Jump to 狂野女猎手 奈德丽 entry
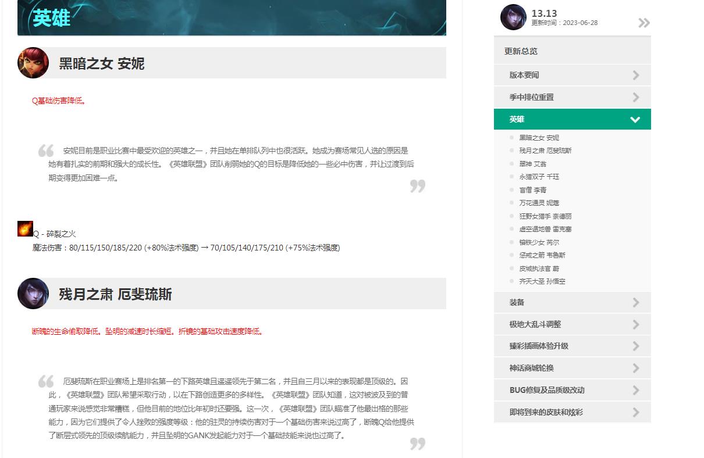Screen dimensions: 704x458 [545, 216]
